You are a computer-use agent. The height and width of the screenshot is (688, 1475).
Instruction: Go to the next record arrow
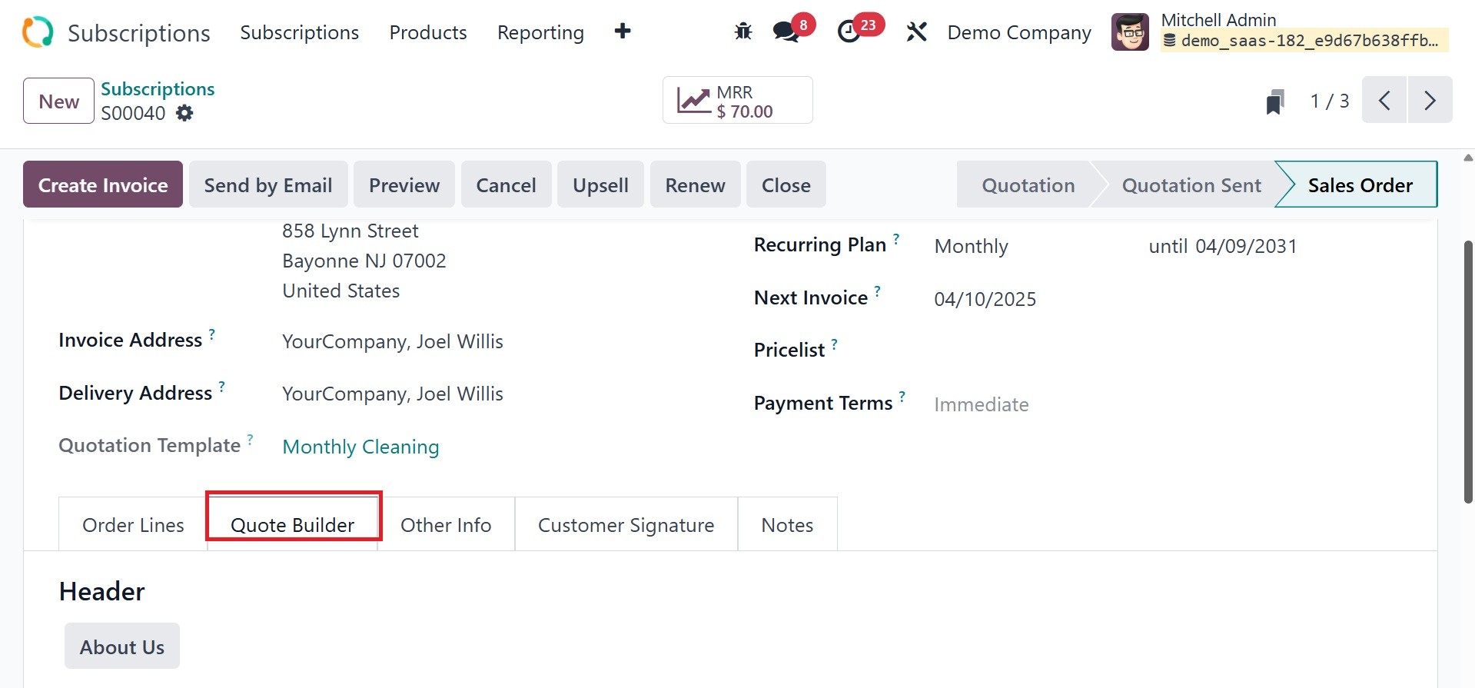pyautogui.click(x=1430, y=100)
